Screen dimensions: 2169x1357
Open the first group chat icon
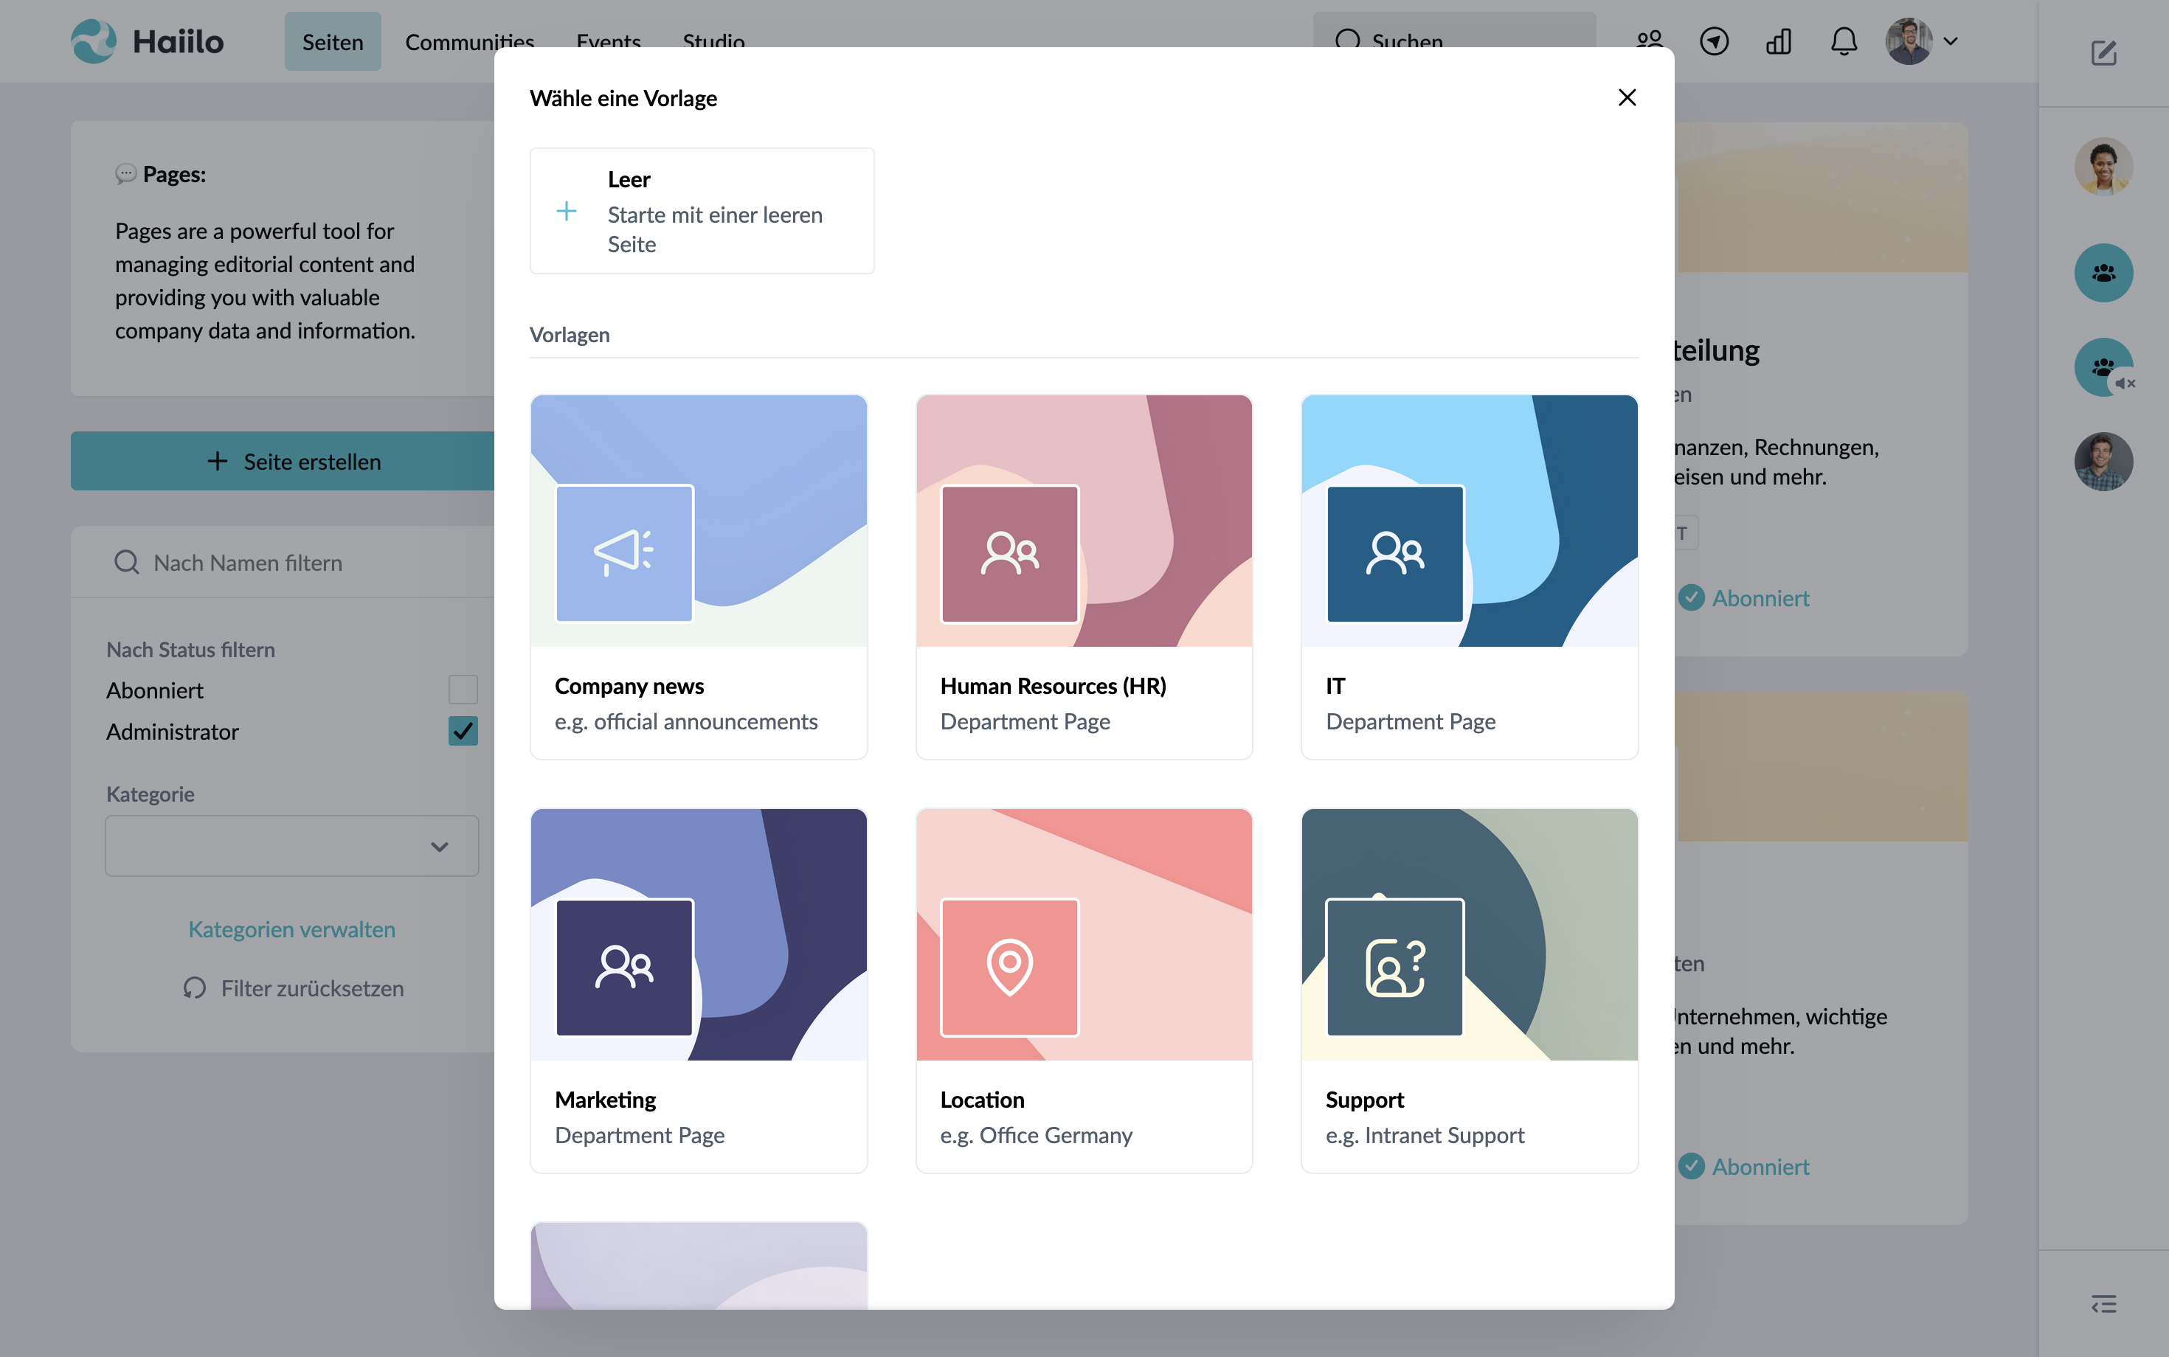2103,273
